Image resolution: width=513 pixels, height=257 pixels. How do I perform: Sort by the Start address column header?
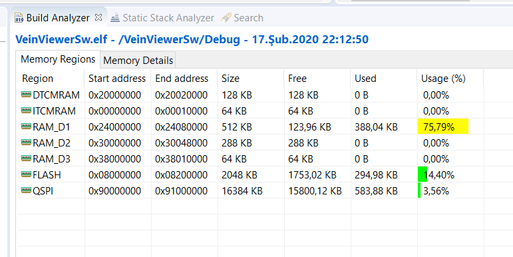(117, 79)
